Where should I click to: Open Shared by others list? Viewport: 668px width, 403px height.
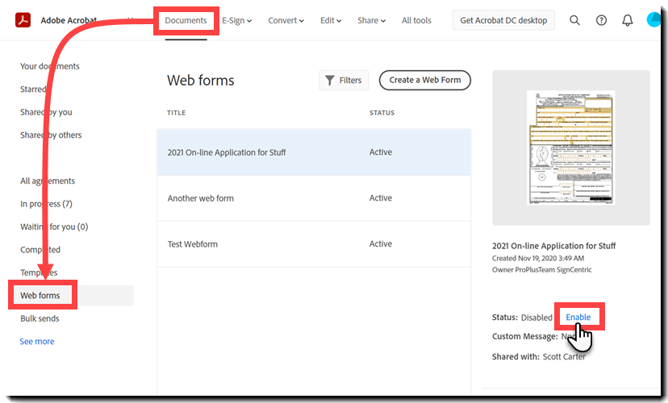click(51, 135)
